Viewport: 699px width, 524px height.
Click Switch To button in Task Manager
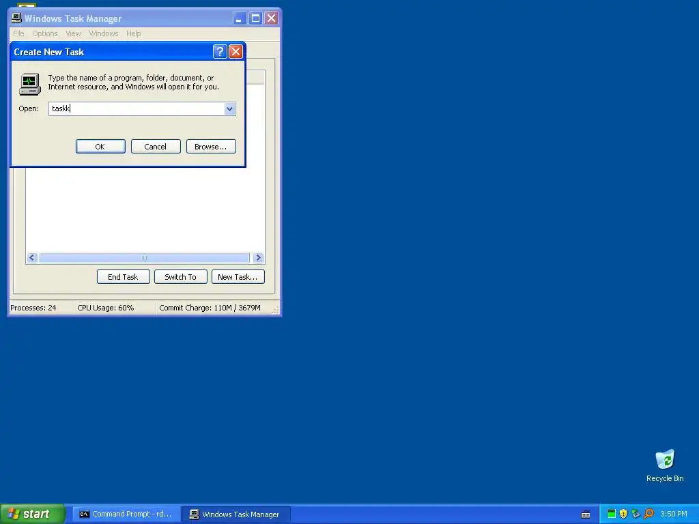[x=180, y=277]
